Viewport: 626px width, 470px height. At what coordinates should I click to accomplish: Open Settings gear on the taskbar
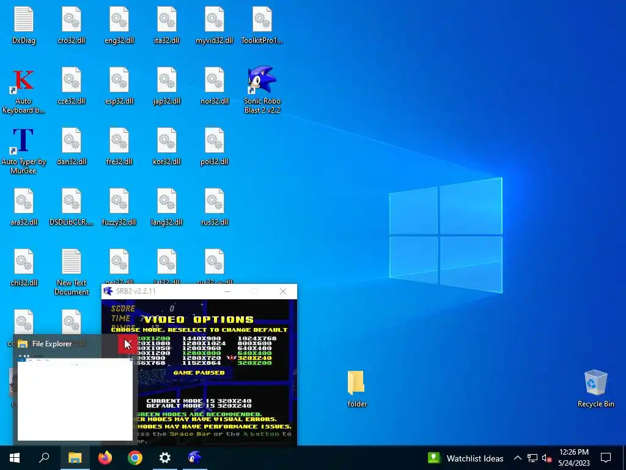tap(165, 458)
